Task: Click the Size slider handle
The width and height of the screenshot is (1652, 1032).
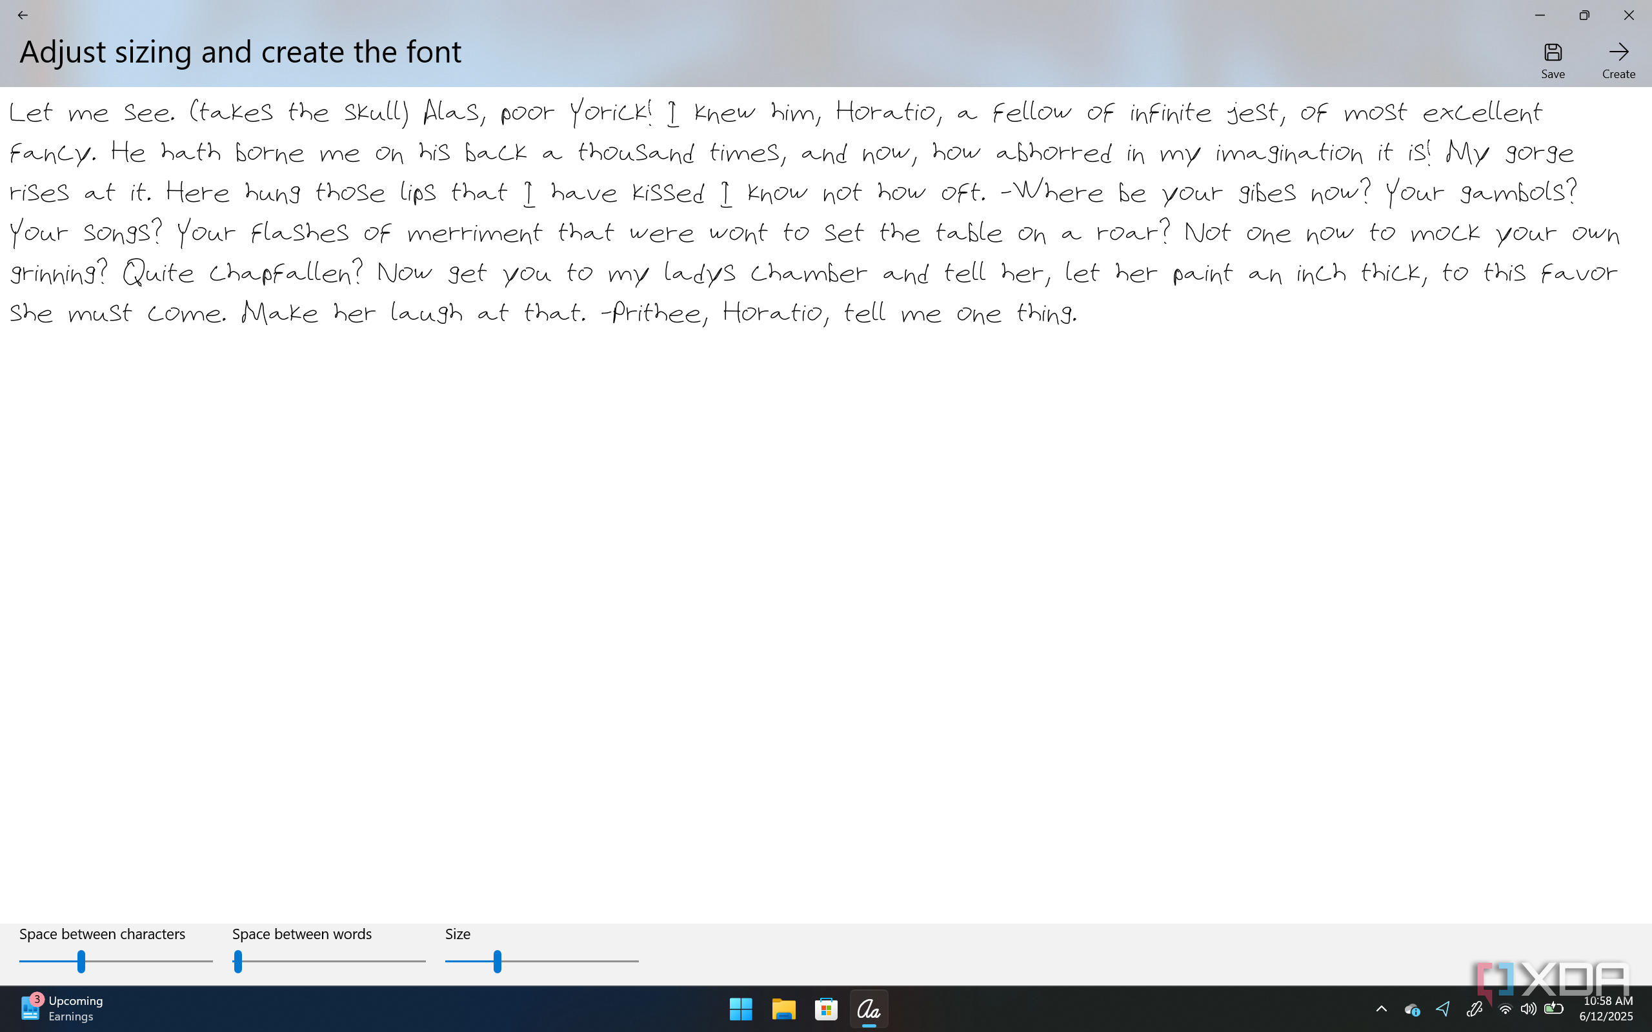Action: pos(498,961)
